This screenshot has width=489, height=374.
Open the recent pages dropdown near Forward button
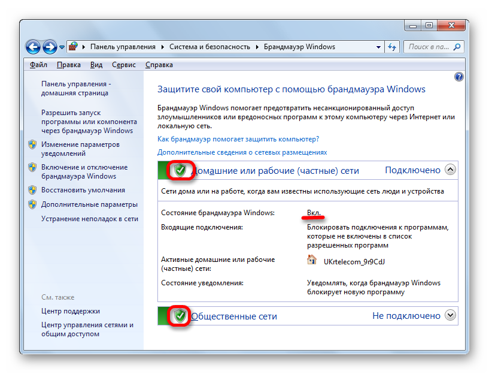click(x=62, y=47)
